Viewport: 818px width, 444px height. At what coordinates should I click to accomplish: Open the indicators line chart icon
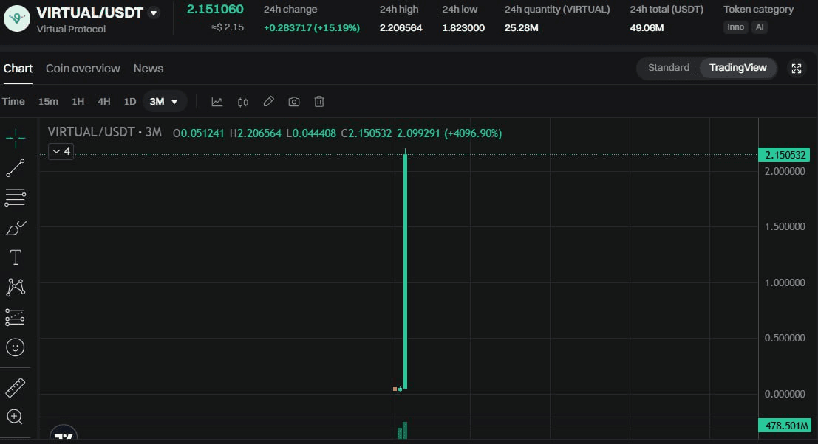click(217, 102)
